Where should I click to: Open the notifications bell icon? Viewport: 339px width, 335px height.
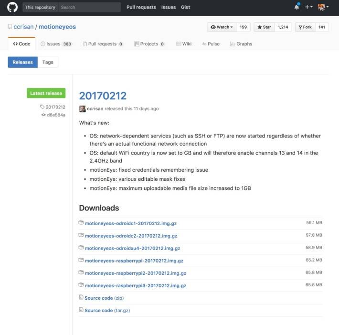click(297, 7)
